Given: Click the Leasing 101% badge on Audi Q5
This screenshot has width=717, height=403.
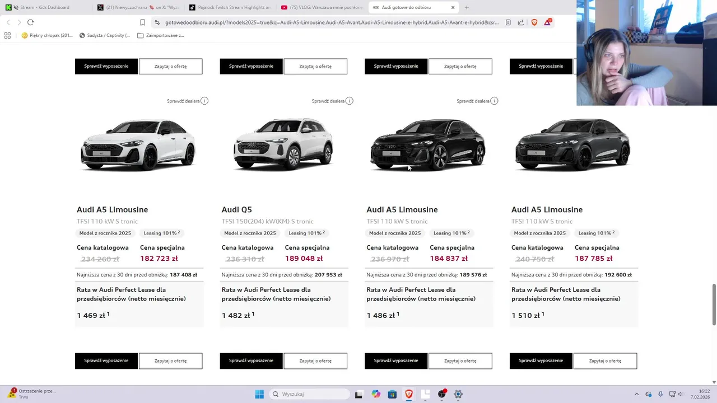Looking at the screenshot, I should tap(306, 233).
